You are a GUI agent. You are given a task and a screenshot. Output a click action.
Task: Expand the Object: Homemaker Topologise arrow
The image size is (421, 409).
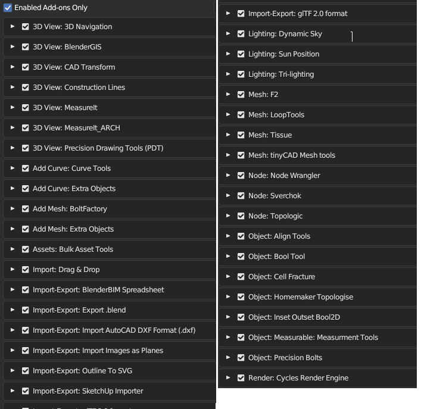pos(228,296)
